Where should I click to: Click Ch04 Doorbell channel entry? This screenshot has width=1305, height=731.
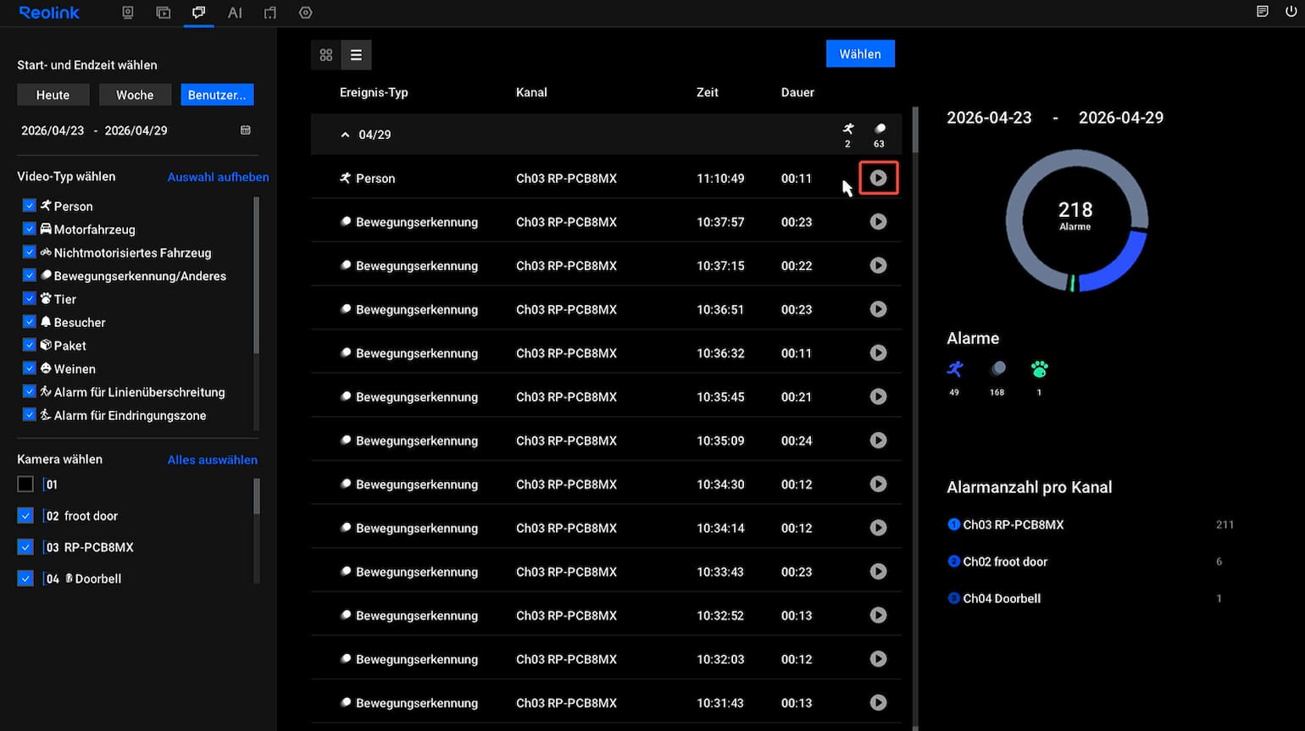coord(1002,598)
